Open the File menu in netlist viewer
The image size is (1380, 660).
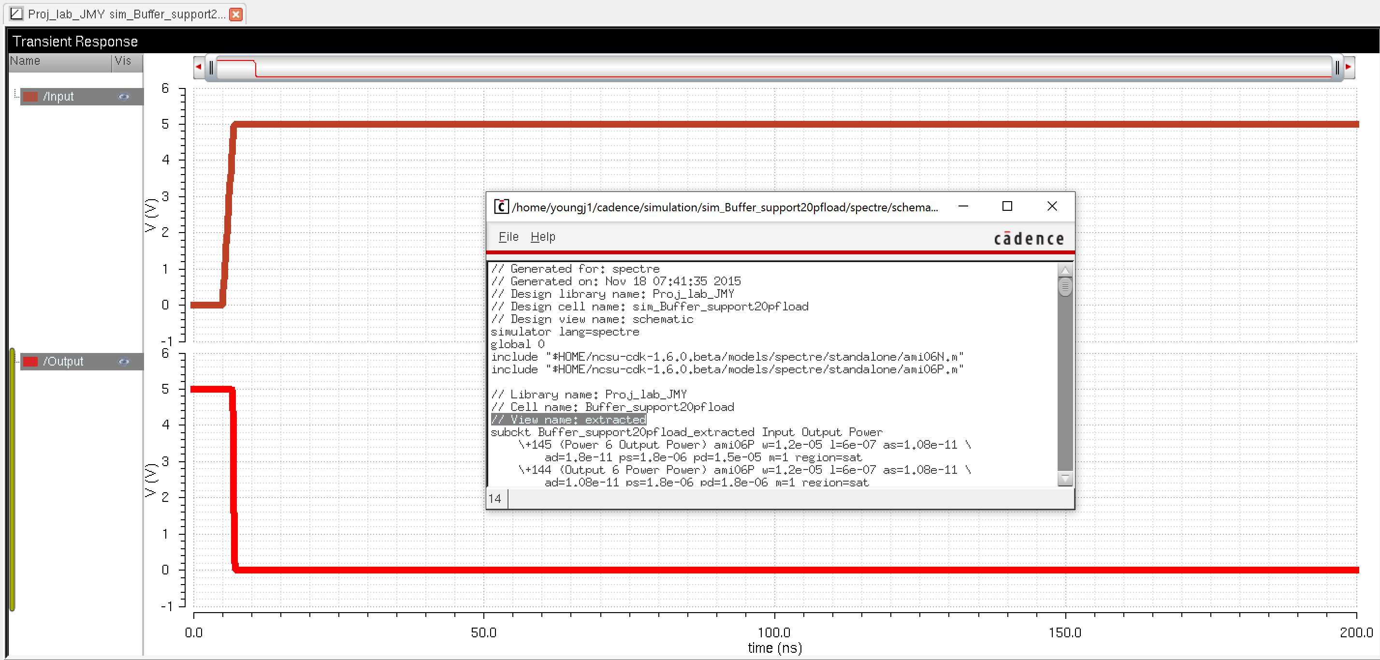pos(508,237)
